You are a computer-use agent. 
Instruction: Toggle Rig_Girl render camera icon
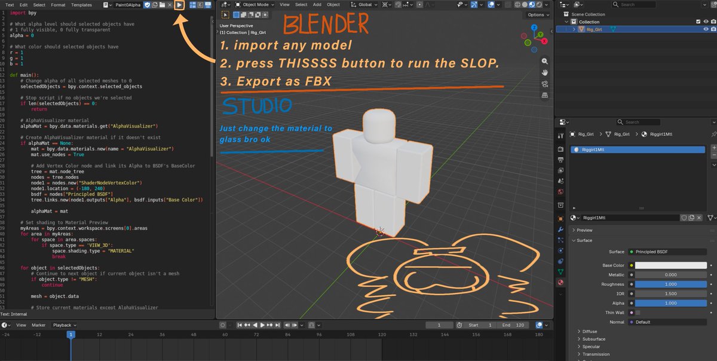tap(714, 29)
